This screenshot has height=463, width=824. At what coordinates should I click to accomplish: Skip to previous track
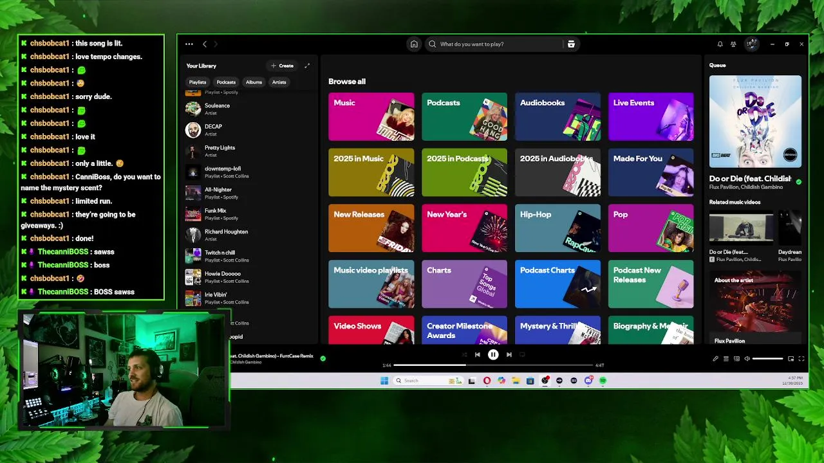point(477,354)
